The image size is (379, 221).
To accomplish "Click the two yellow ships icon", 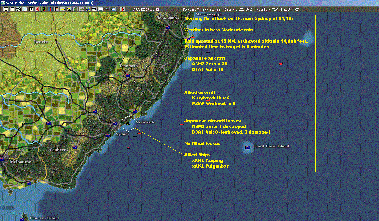I will (69, 9).
